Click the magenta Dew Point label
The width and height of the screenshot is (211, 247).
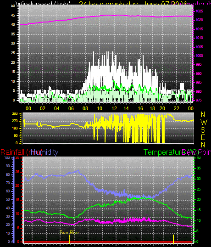(x=196, y=152)
